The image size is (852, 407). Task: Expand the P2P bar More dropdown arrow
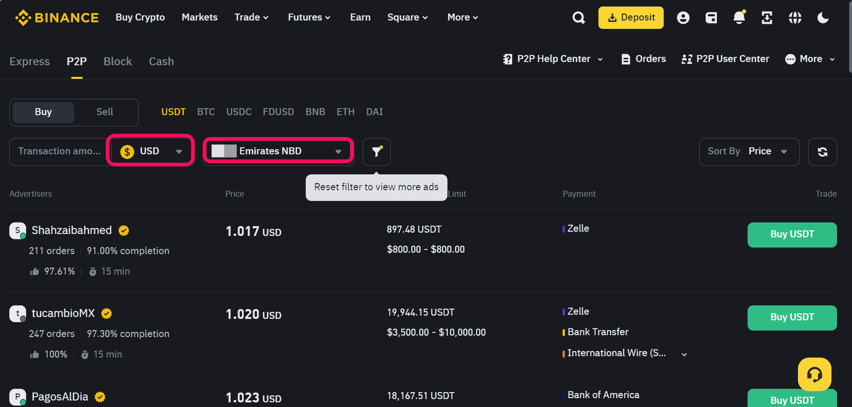pyautogui.click(x=832, y=59)
